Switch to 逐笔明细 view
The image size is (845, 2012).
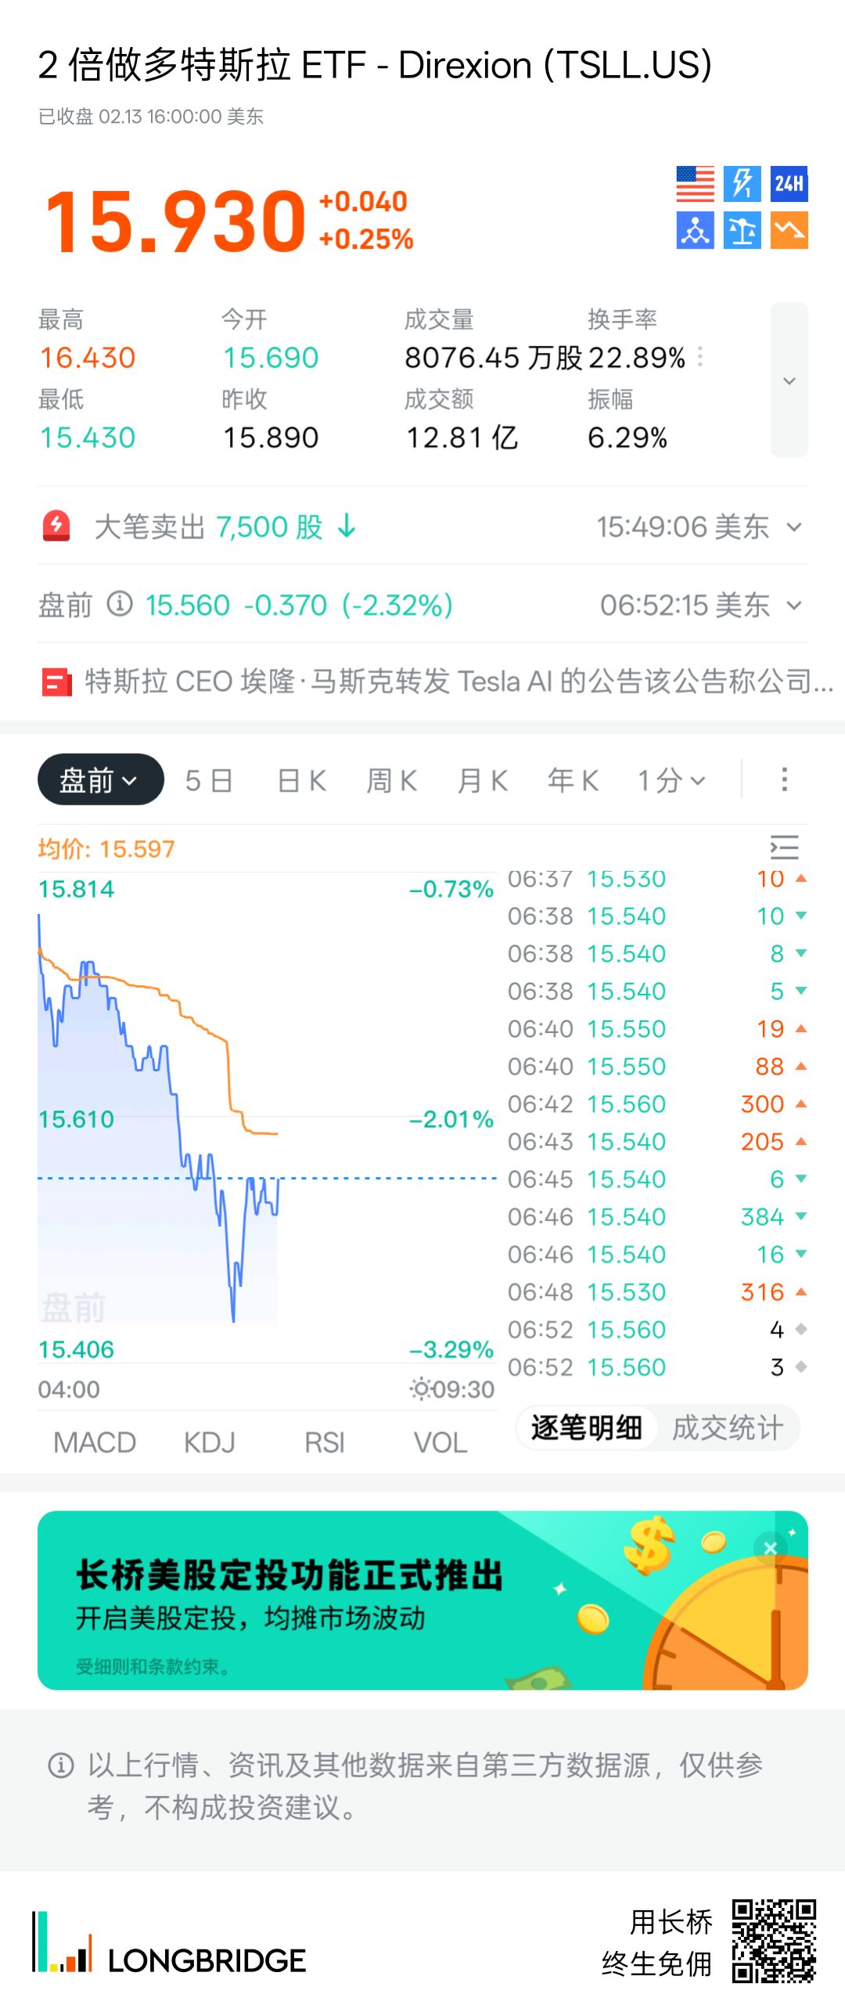coord(586,1428)
